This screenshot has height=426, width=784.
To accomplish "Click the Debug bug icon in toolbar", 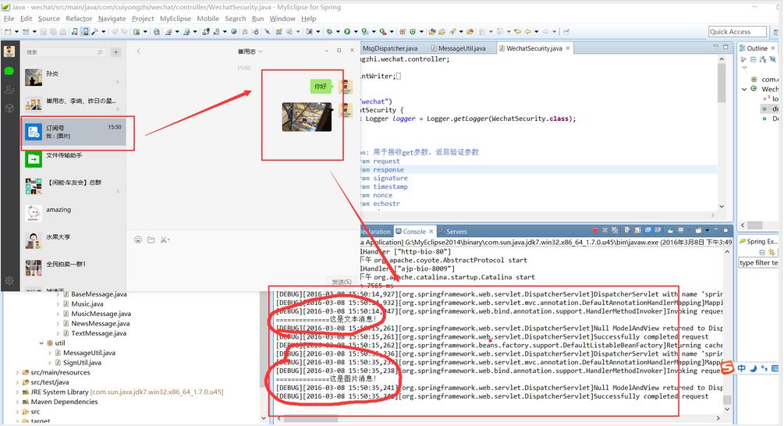I will 329,31.
